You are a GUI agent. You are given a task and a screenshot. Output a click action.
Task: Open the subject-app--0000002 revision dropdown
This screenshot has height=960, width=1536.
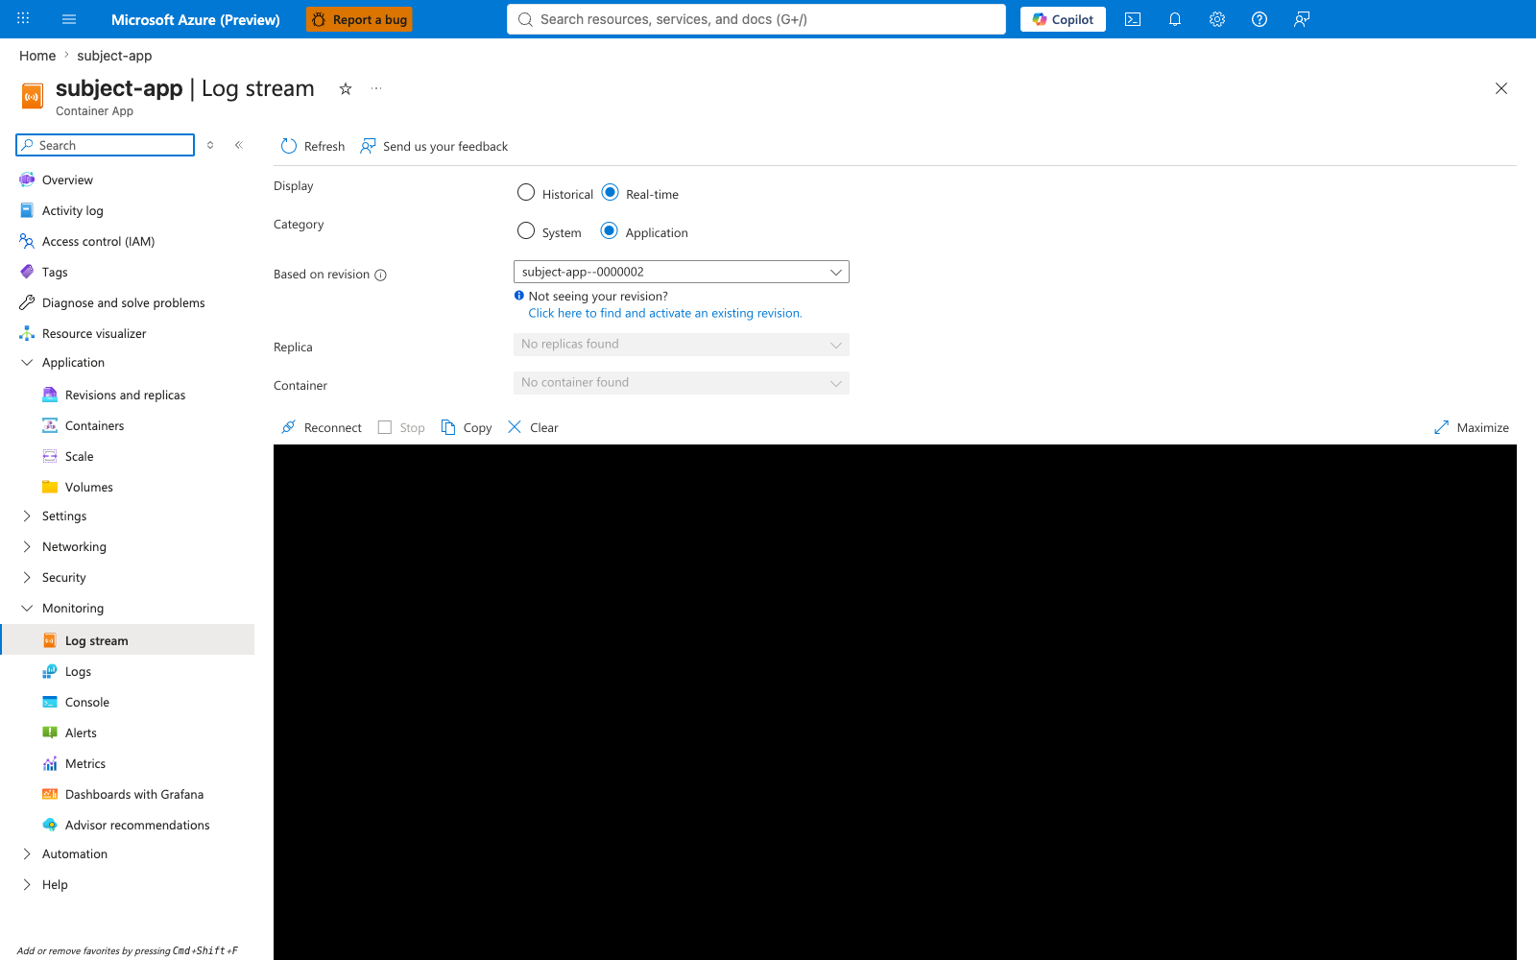click(x=682, y=272)
